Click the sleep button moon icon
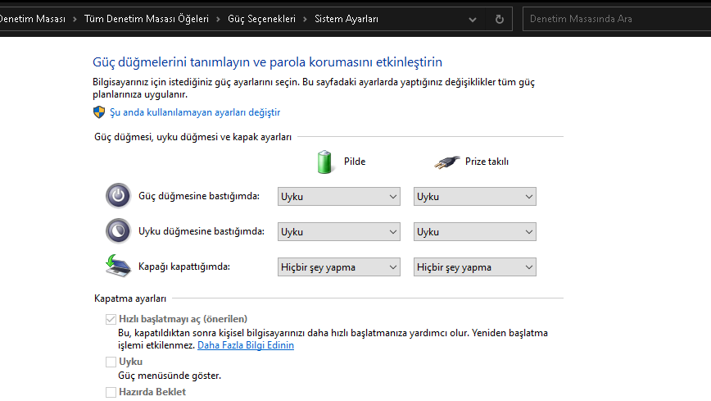Image resolution: width=711 pixels, height=401 pixels. (x=118, y=231)
